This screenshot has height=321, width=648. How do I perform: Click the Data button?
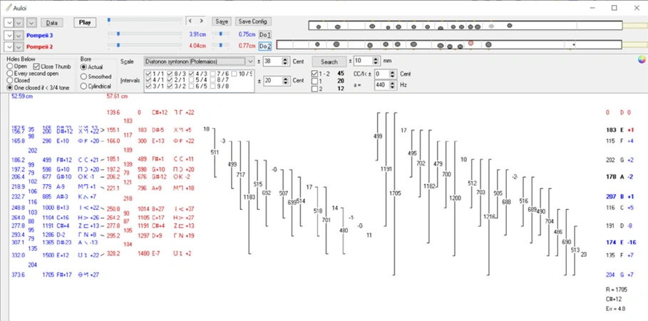(51, 23)
